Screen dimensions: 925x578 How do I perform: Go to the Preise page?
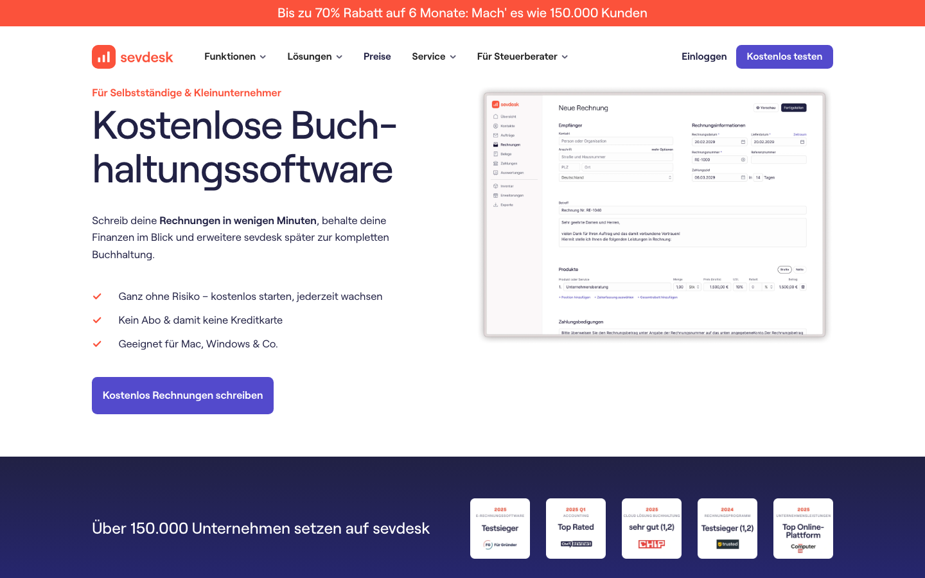[x=377, y=57]
